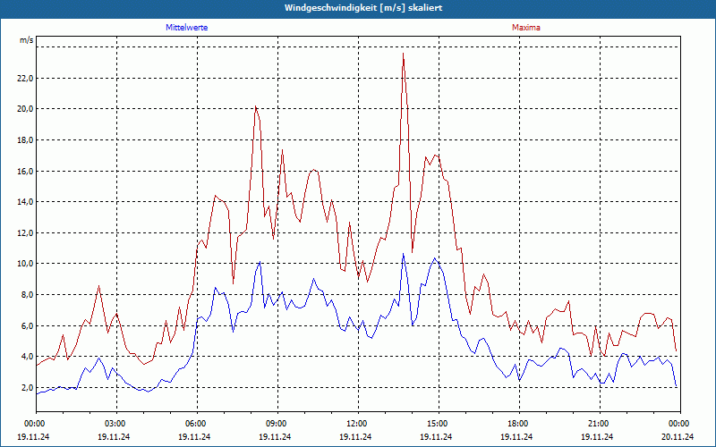Viewport: 716px width, 447px height.
Task: Click the 2,0 y-axis label
Action: (27, 387)
